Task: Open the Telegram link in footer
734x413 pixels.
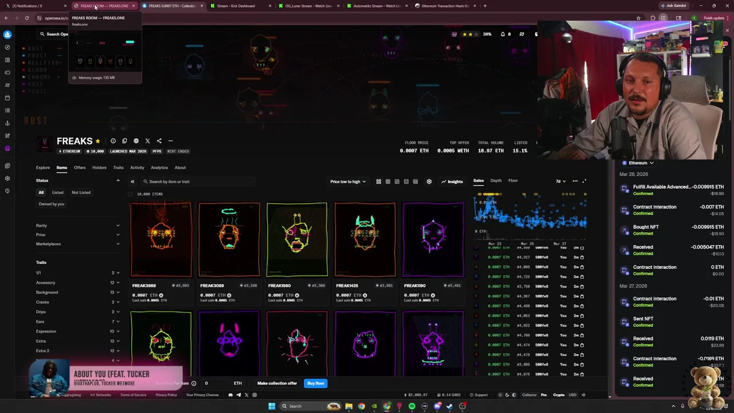Action: (239, 395)
